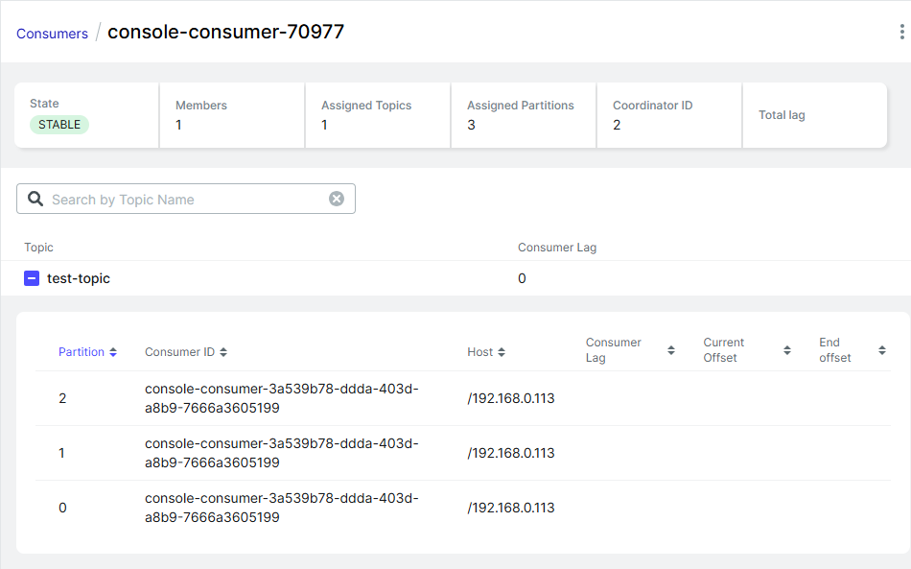This screenshot has height=569, width=911.
Task: Sort by End offset arrows
Action: [882, 350]
